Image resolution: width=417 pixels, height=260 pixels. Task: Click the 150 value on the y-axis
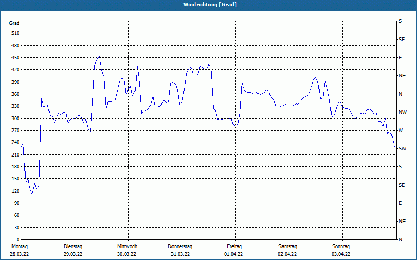pos(15,179)
